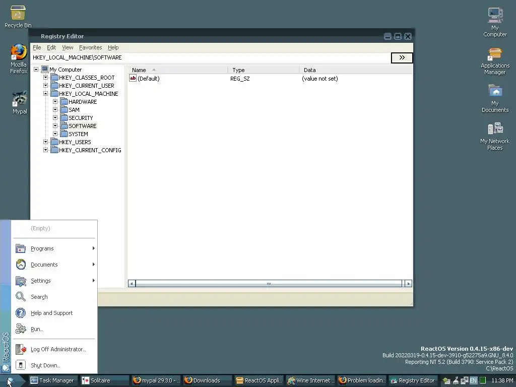Click the network connection tray icon
The width and height of the screenshot is (516, 387).
pos(464,380)
